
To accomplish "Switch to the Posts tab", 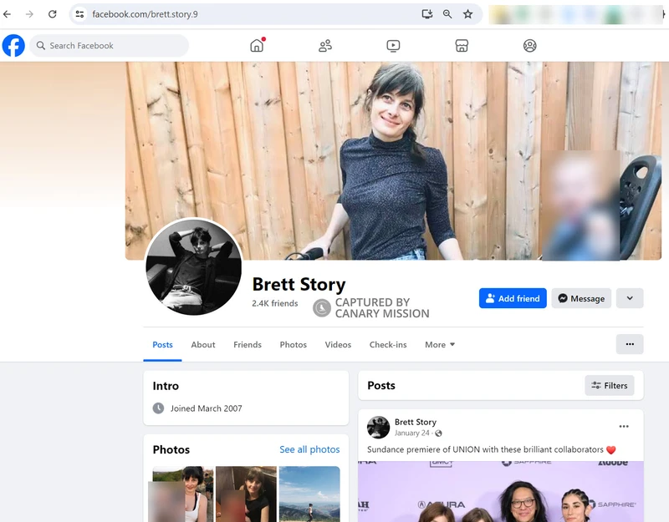I will pyautogui.click(x=162, y=344).
